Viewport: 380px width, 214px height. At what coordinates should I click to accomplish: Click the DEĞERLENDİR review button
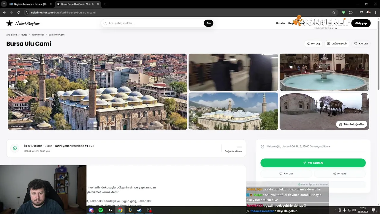(337, 44)
